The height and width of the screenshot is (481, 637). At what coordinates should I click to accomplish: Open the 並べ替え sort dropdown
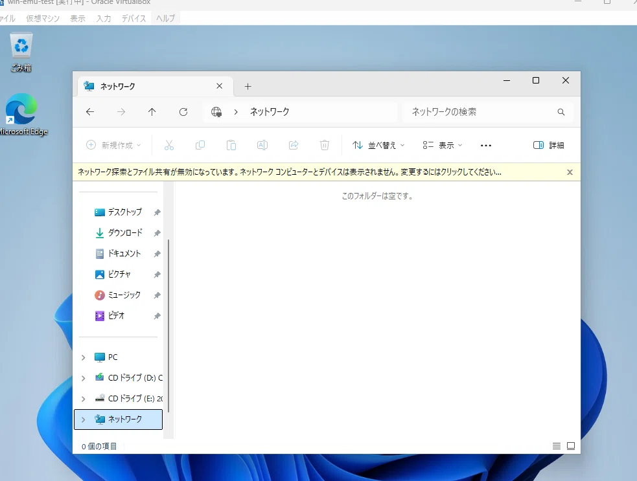(x=378, y=145)
